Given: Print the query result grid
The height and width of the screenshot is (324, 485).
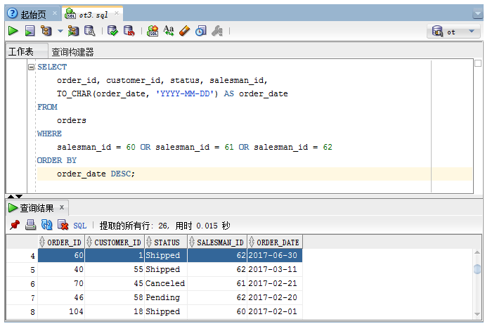Looking at the screenshot, I should click(x=30, y=225).
